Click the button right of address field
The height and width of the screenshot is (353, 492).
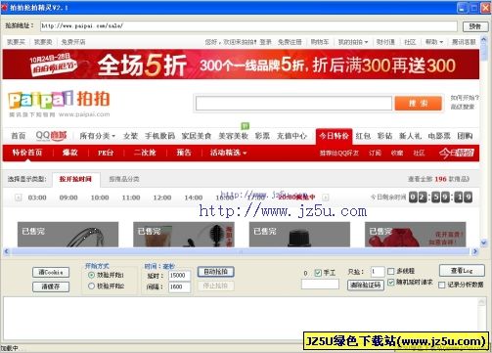474,26
